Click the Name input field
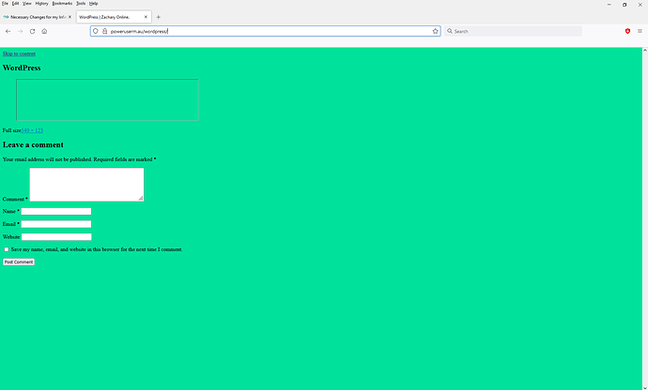 [x=56, y=211]
